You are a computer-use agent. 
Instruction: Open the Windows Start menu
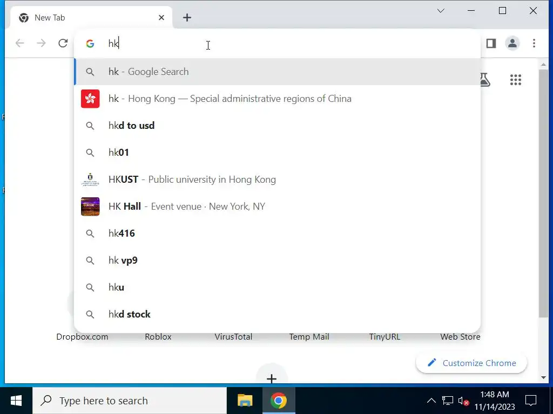[16, 401]
